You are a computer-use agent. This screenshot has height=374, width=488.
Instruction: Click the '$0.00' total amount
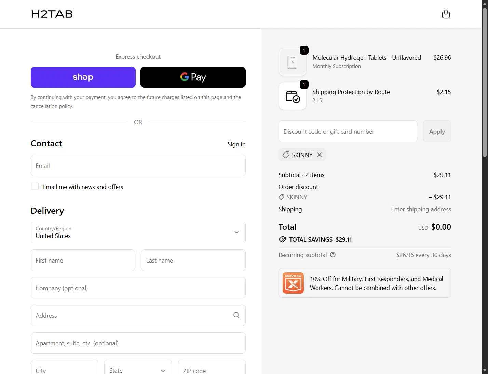point(441,227)
